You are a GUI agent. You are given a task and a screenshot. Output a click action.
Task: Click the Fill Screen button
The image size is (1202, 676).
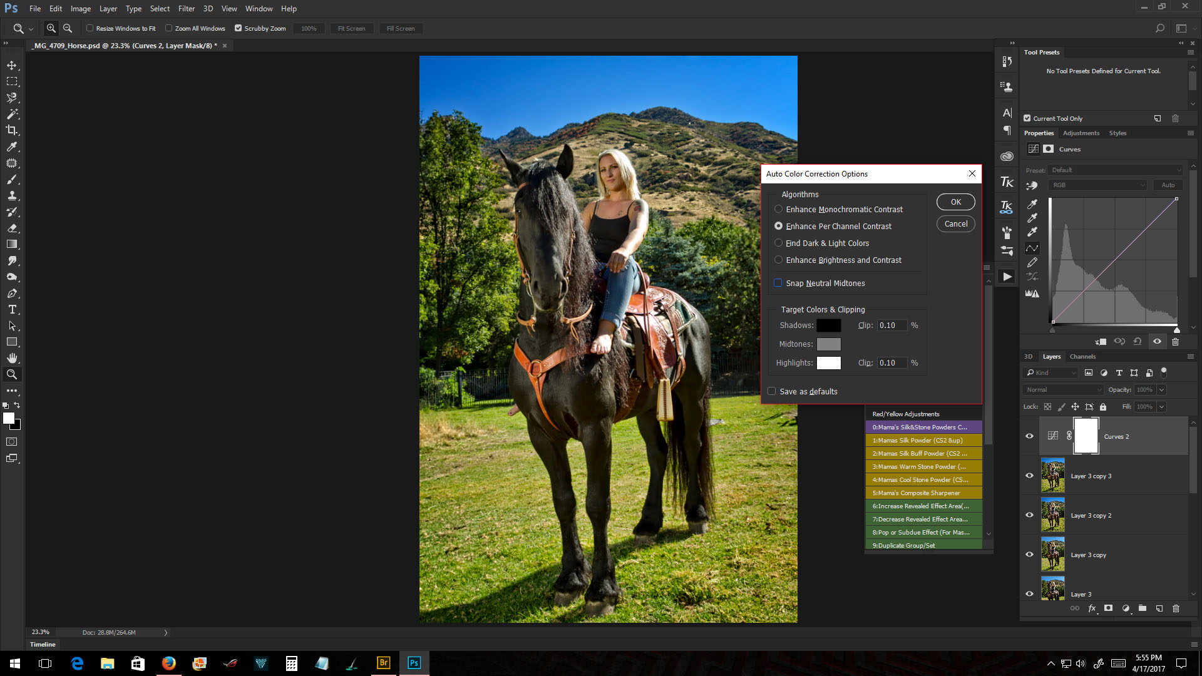coord(400,28)
